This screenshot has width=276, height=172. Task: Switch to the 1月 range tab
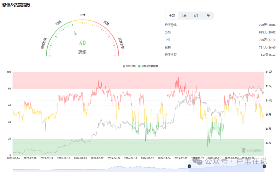[x=196, y=16]
